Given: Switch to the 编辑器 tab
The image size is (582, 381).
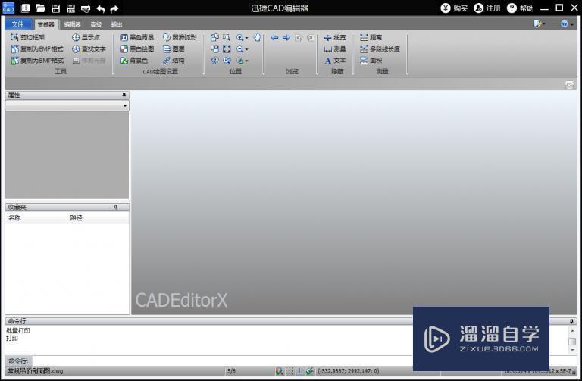Looking at the screenshot, I should pyautogui.click(x=73, y=24).
